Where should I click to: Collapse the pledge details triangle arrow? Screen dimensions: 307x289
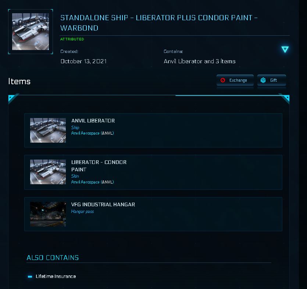[285, 49]
